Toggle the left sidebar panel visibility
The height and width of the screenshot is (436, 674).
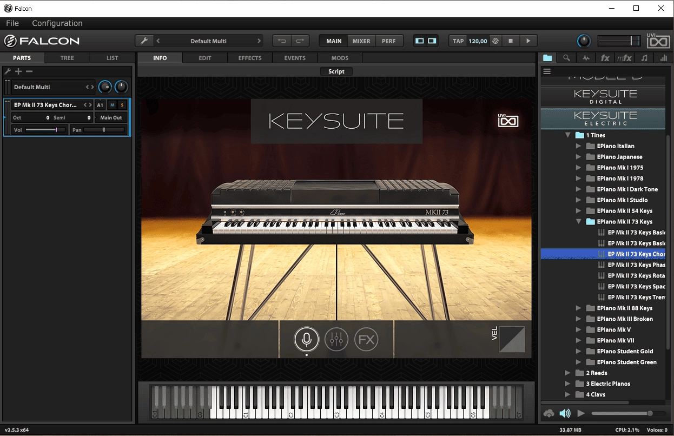(419, 41)
